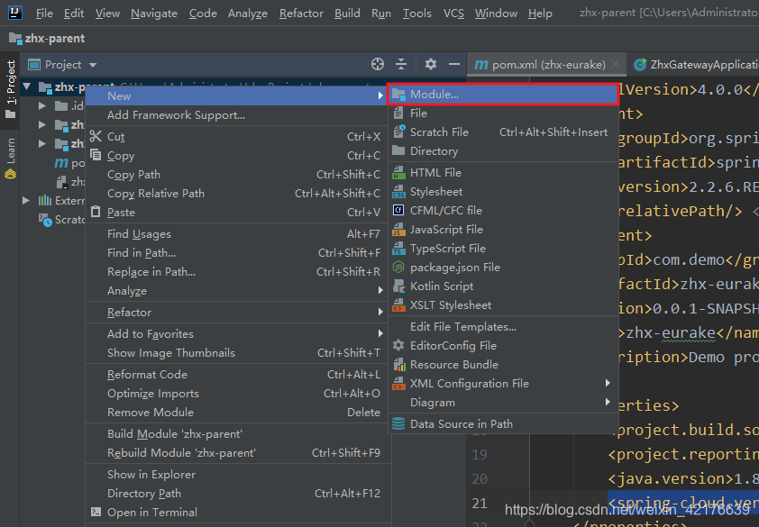This screenshot has height=527, width=759.
Task: Click the Locate/Select Opened File crosshair icon
Action: pos(378,64)
